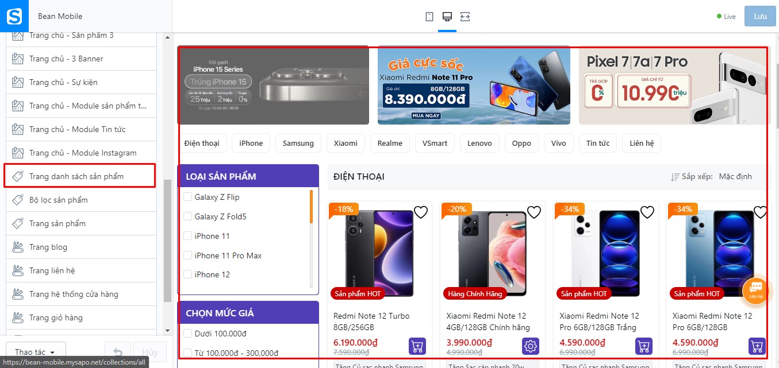Image resolution: width=779 pixels, height=368 pixels.
Task: Open Trang chủ - Module sản phẩm section
Action: pyautogui.click(x=81, y=106)
